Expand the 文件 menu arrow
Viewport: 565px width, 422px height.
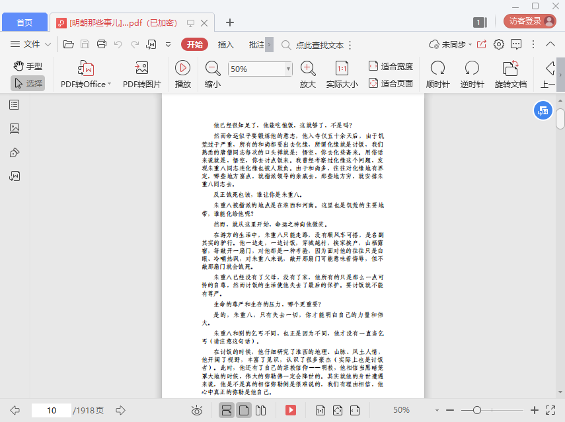[x=48, y=45]
